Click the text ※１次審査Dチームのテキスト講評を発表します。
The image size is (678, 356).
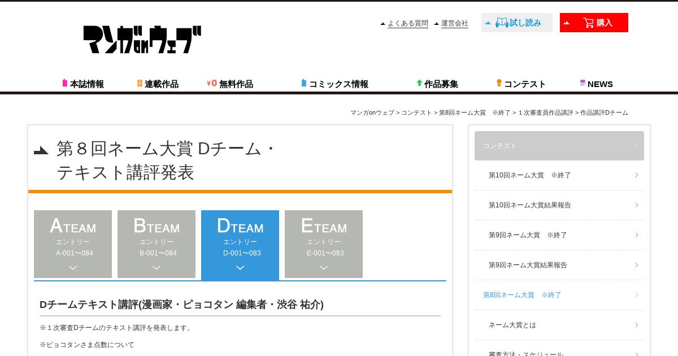[117, 328]
